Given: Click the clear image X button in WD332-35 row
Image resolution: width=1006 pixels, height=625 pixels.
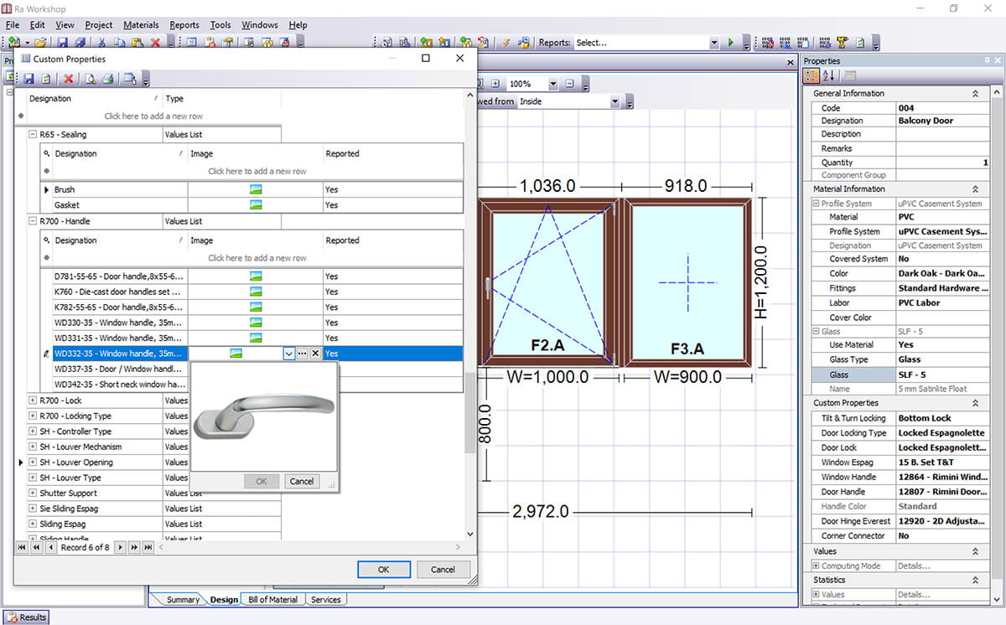Looking at the screenshot, I should tap(315, 354).
